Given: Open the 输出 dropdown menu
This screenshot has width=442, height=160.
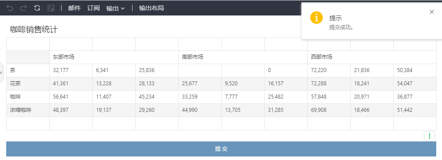Looking at the screenshot, I should pyautogui.click(x=115, y=8).
